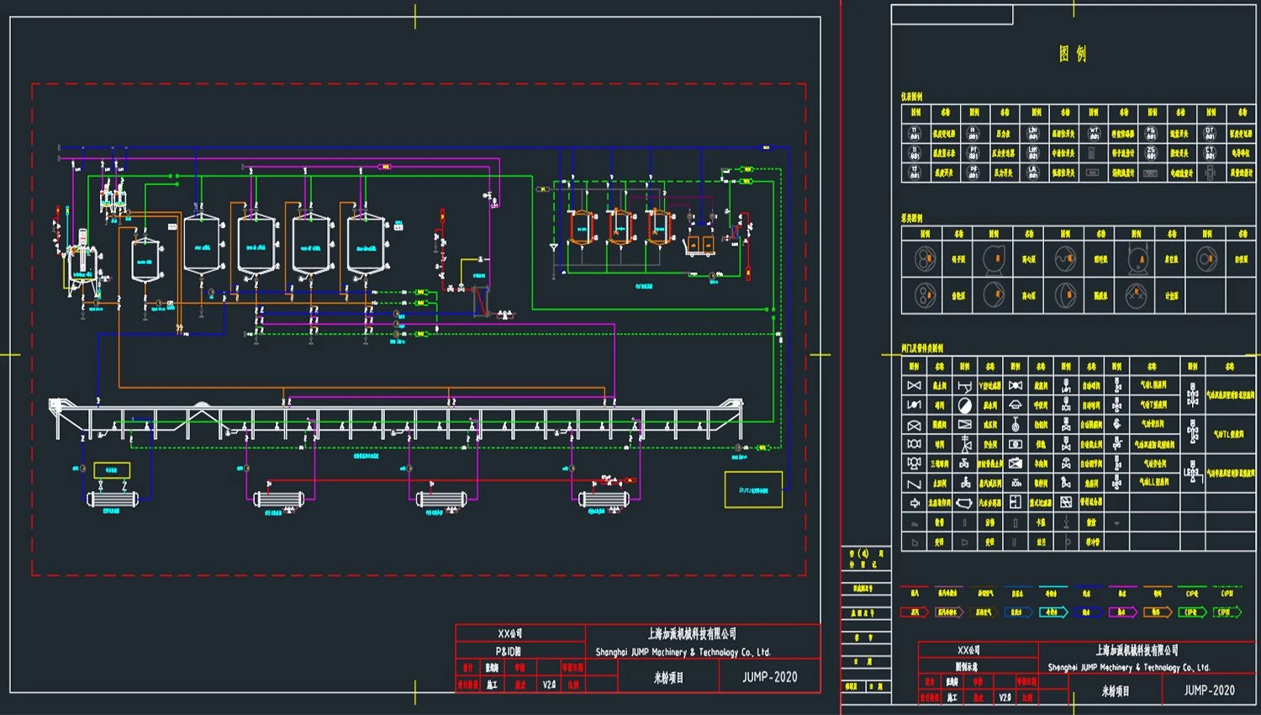Select the PT 001 instrument symbol in the legend
Viewport: 1261px width, 715px height.
[x=973, y=153]
